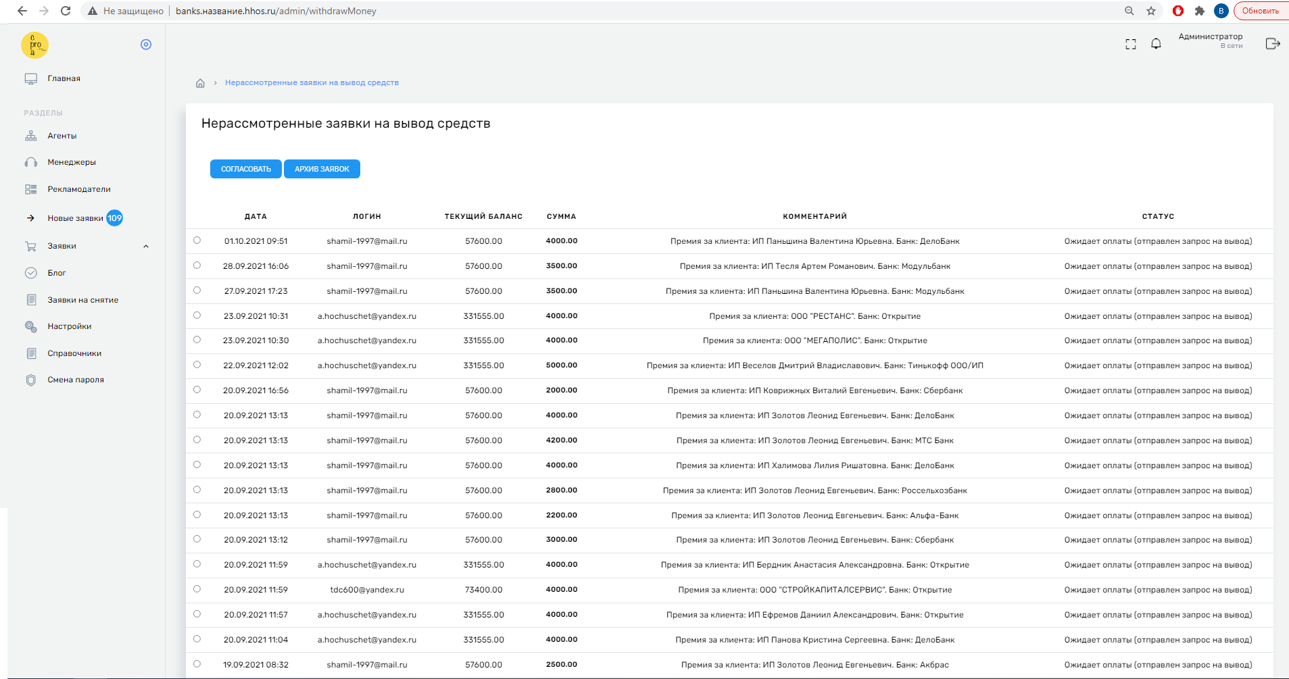
Task: Enter fullscreen mode via the corners icon
Action: click(1131, 45)
